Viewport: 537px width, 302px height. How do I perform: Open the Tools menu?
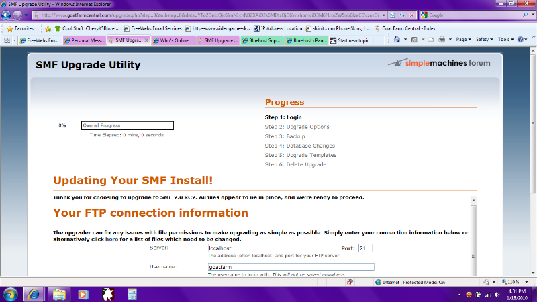tap(506, 40)
